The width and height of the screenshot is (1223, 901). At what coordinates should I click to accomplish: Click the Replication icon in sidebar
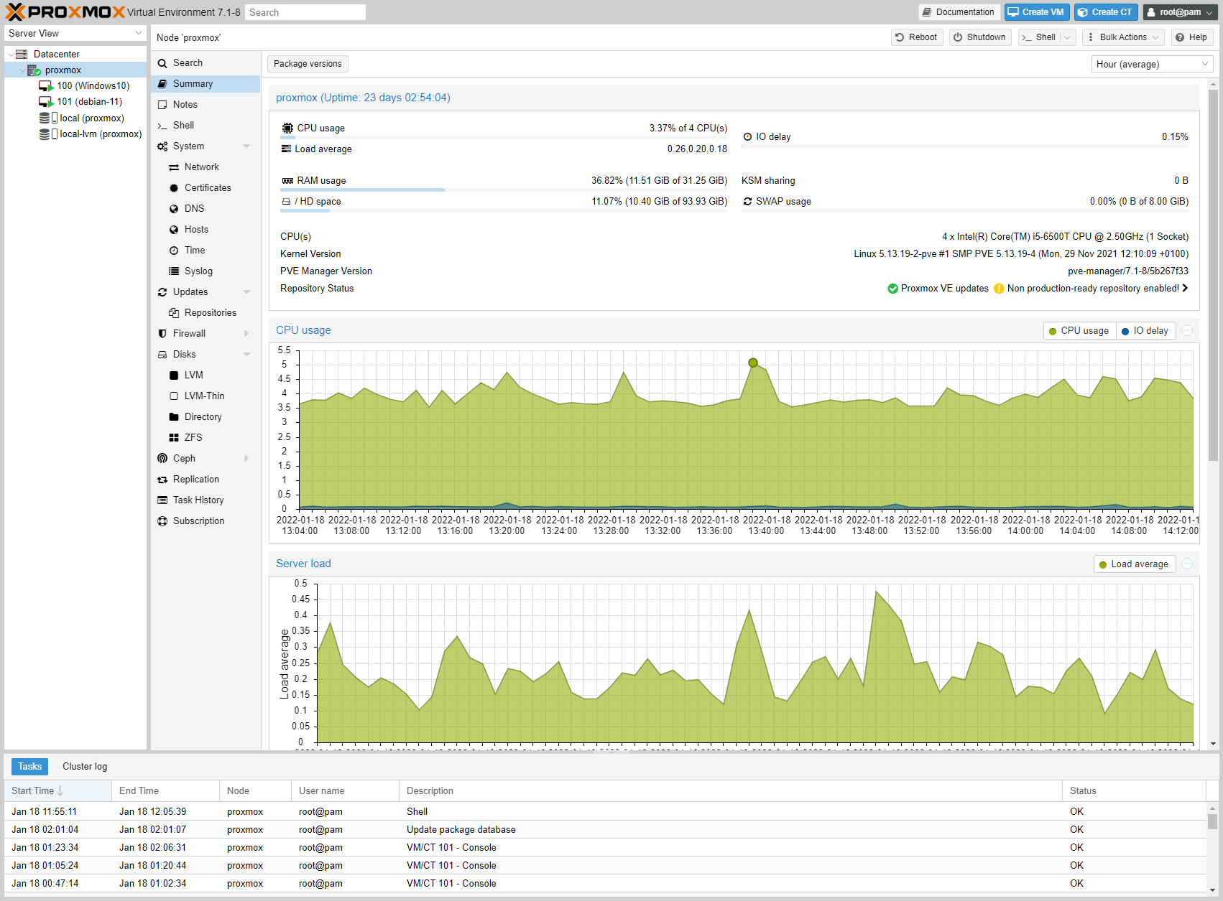[162, 480]
